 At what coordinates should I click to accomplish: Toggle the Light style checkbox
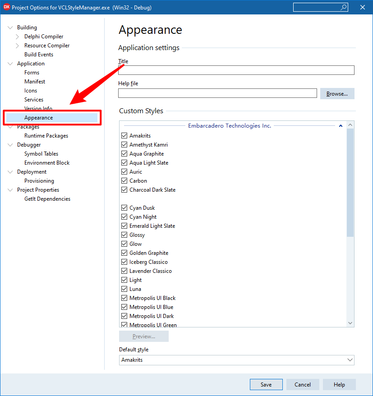(x=124, y=280)
